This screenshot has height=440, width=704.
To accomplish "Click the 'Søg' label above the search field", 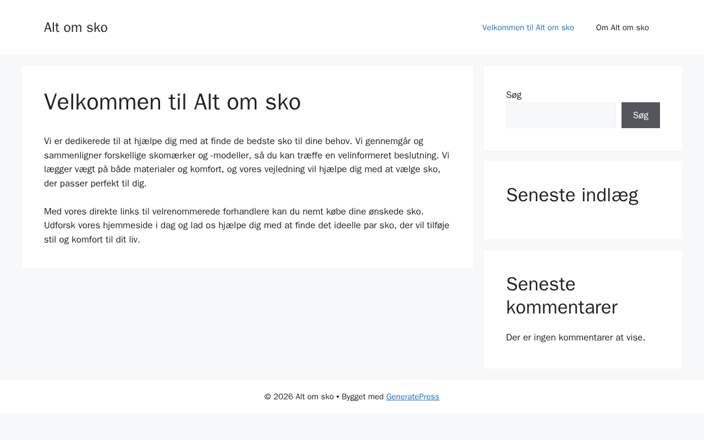I will click(514, 95).
